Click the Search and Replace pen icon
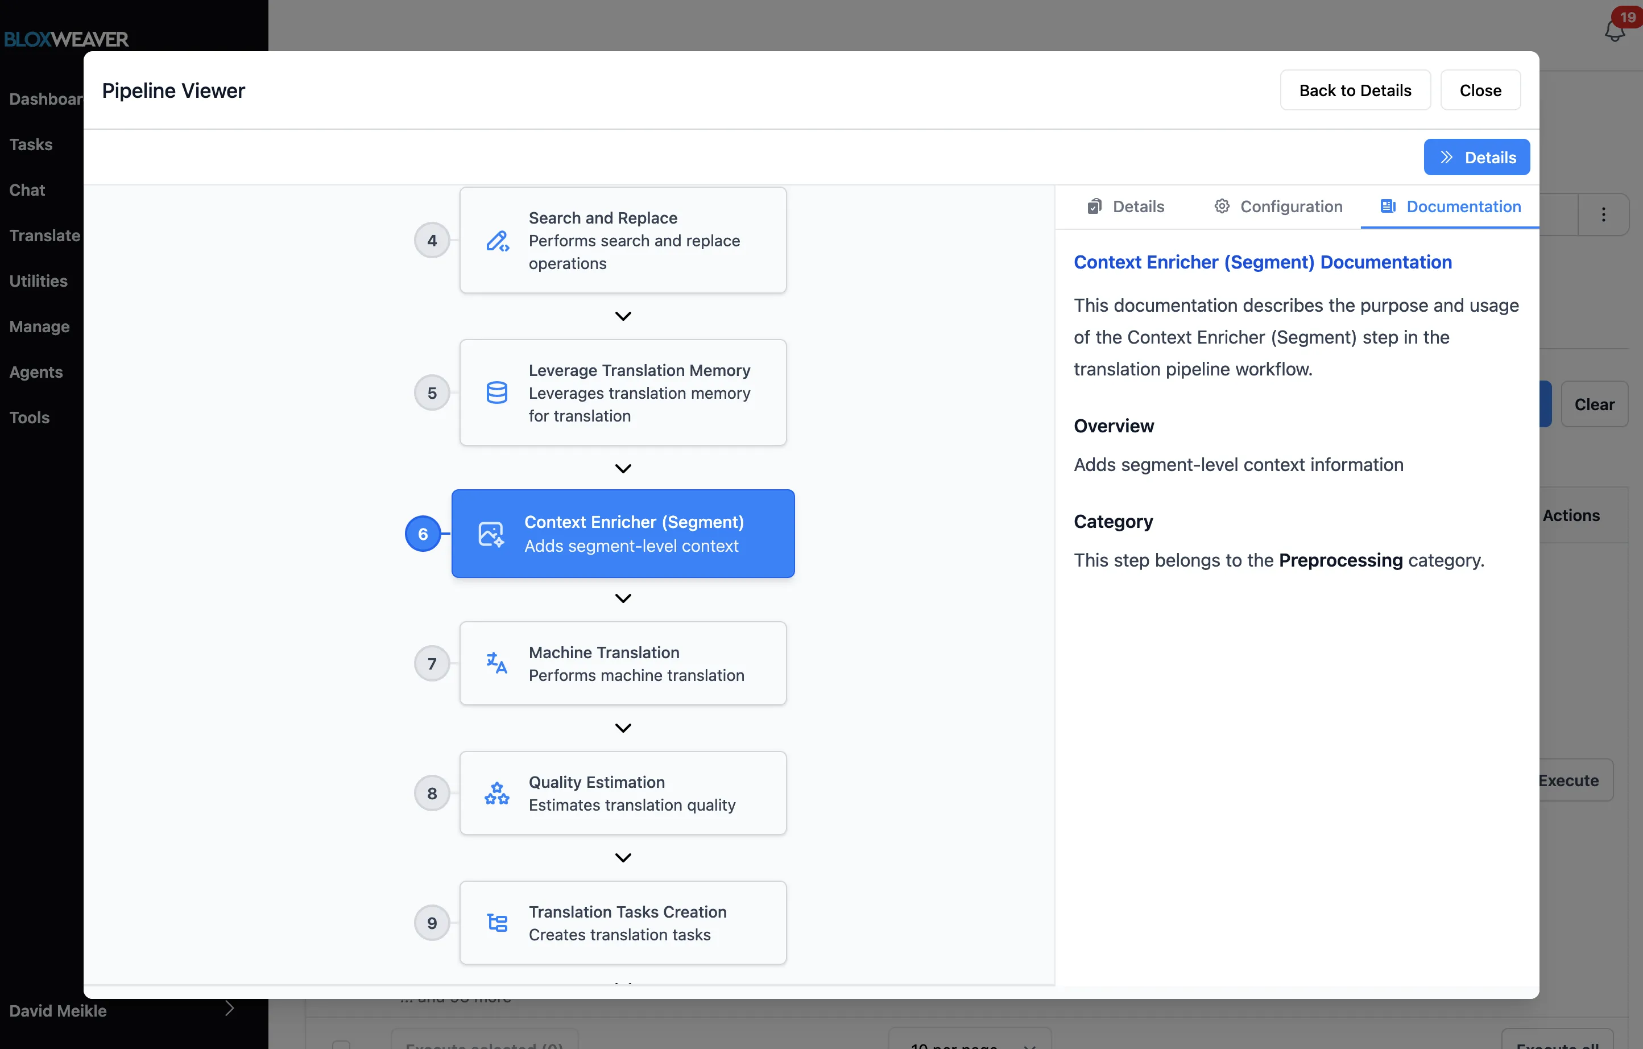The width and height of the screenshot is (1643, 1049). point(496,241)
